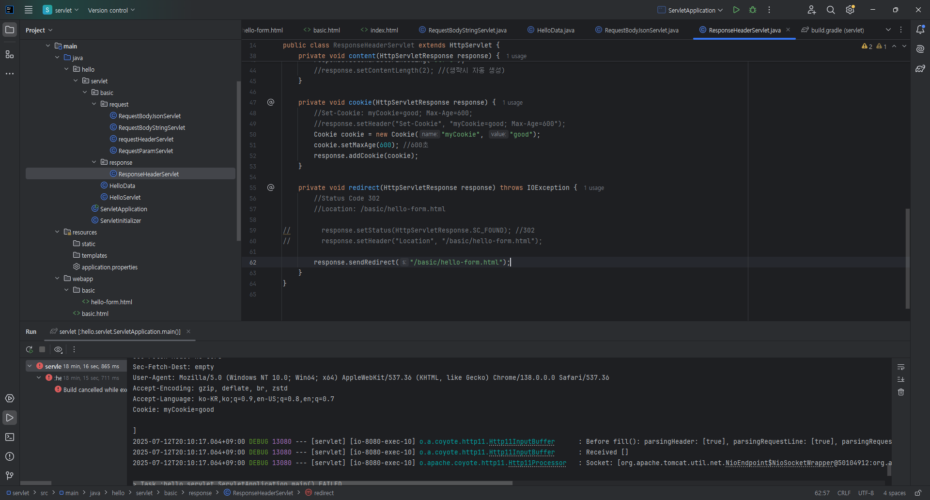Open Version control dropdown
This screenshot has width=930, height=500.
(111, 10)
